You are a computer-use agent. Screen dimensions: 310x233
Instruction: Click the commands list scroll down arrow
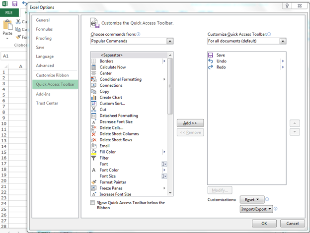click(170, 193)
